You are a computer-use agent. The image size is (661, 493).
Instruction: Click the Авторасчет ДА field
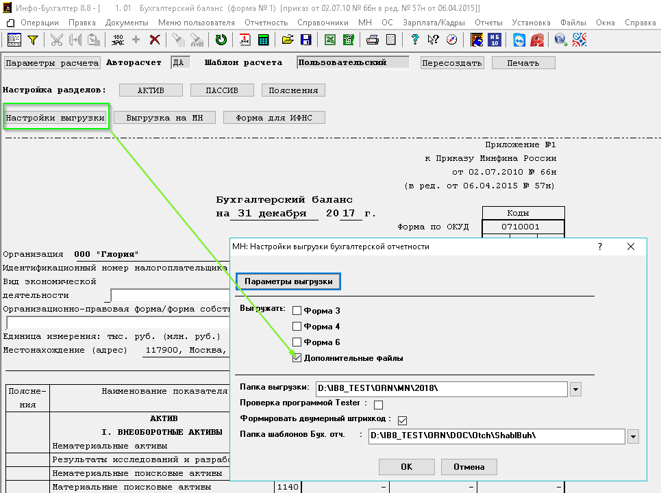pyautogui.click(x=180, y=62)
